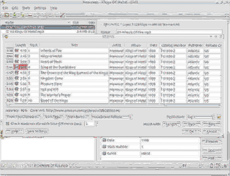Screen dimensions: 230x176
Task: Click the From Tags button
Action: [53, 117]
